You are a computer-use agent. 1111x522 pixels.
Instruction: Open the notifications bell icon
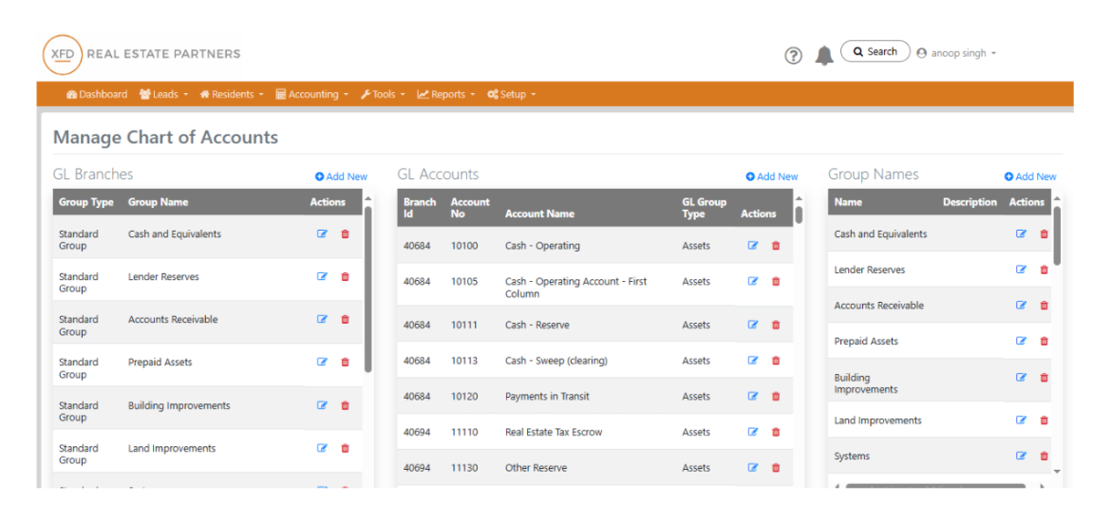(824, 56)
